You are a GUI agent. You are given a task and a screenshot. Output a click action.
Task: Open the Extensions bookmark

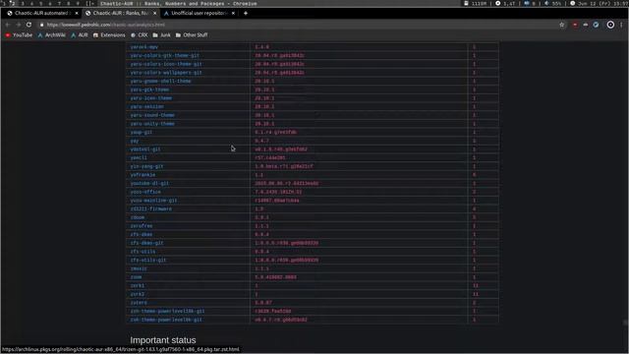coord(109,35)
